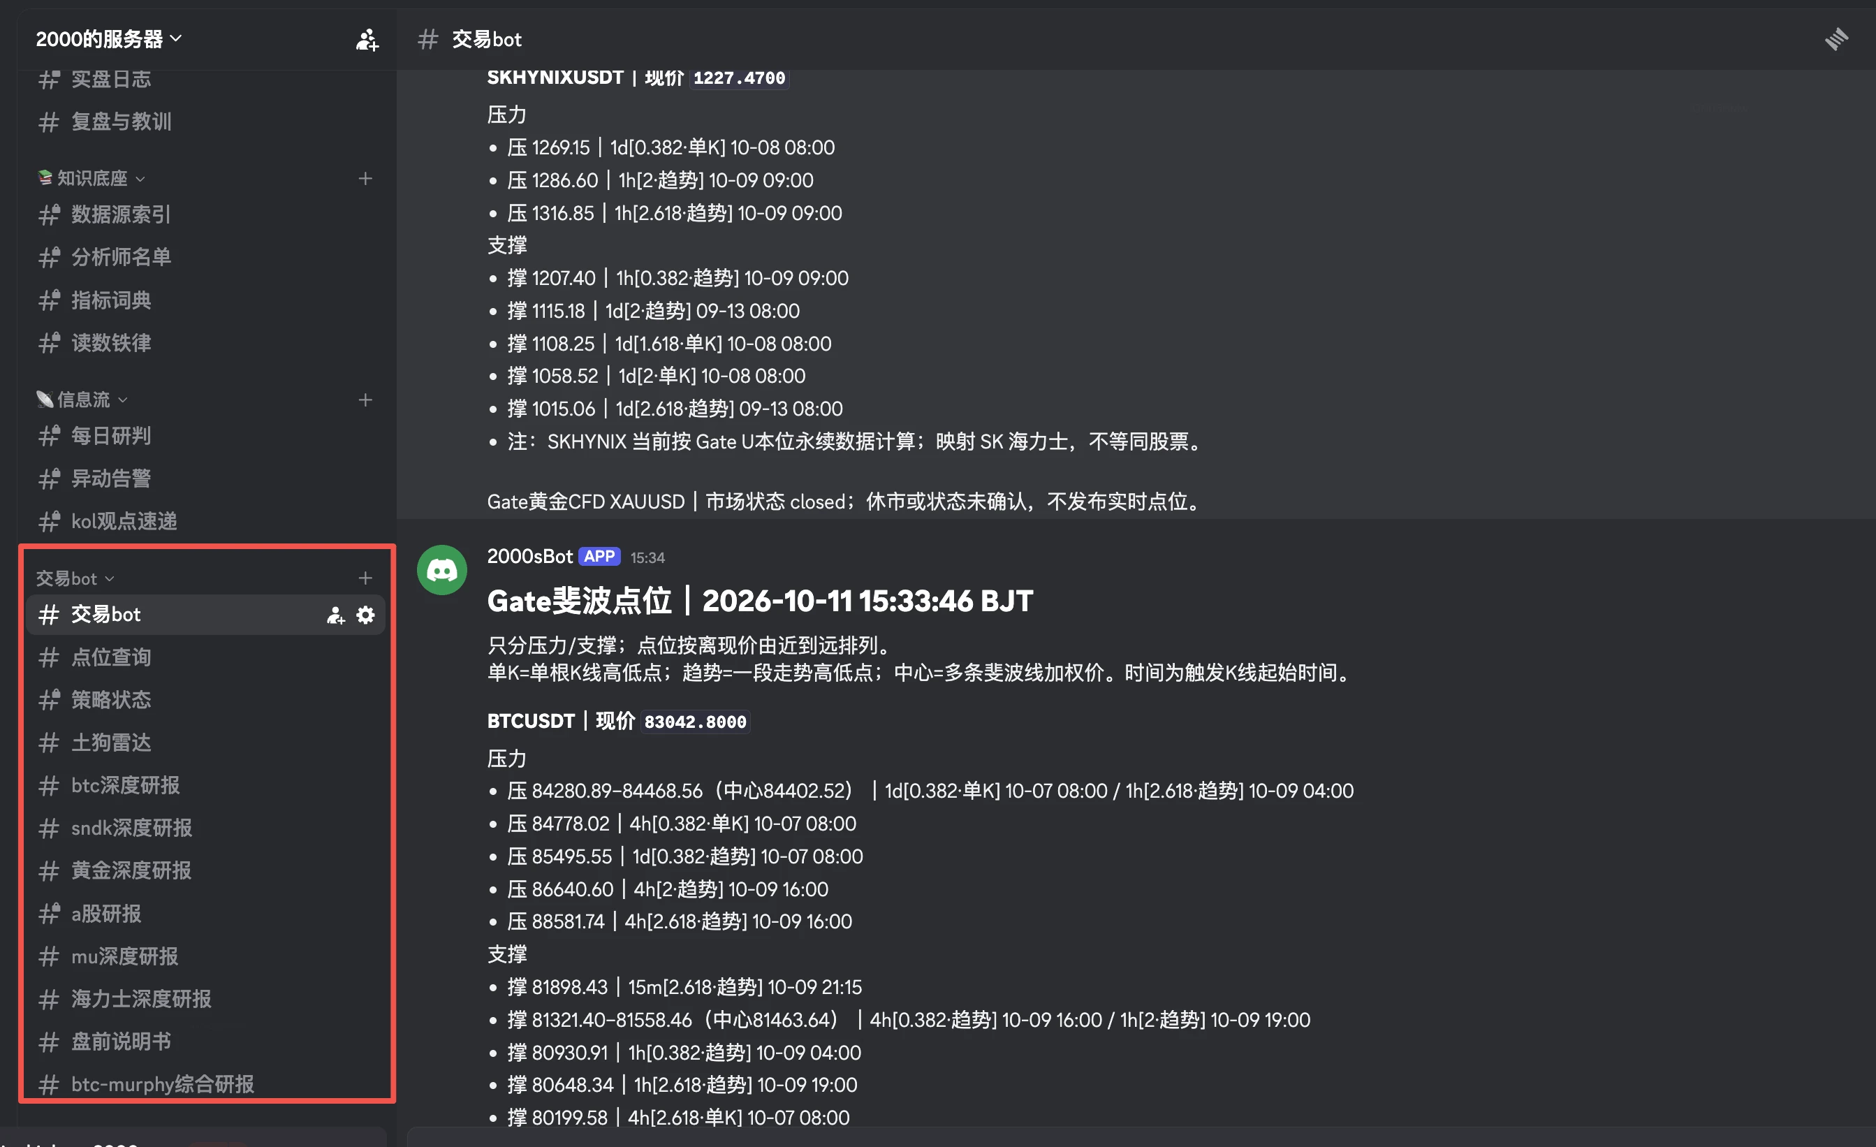Add a channel to 交易bot category
Screen dimensions: 1876x1147
(x=365, y=579)
